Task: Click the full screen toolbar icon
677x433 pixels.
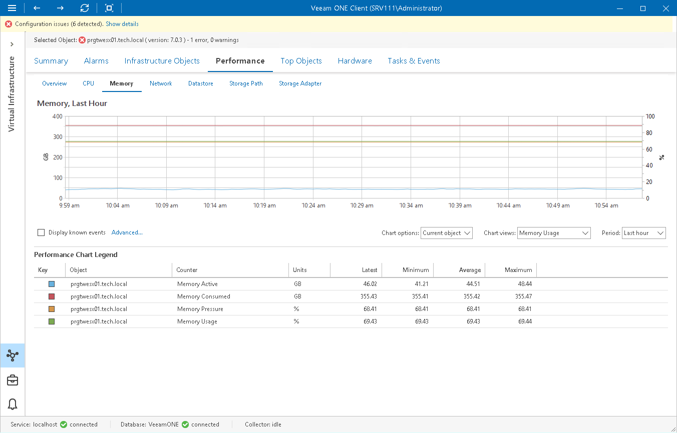Action: (x=108, y=8)
